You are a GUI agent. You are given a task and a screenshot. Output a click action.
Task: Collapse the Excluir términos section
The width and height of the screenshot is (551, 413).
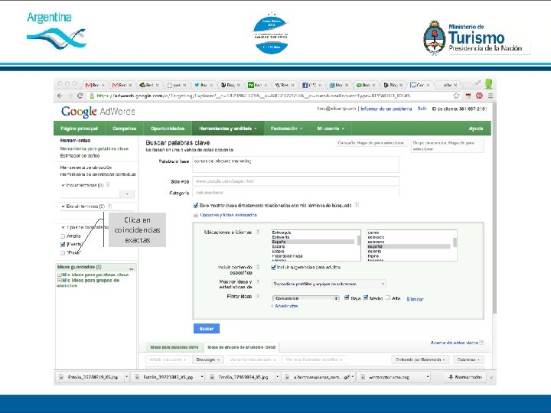click(63, 206)
